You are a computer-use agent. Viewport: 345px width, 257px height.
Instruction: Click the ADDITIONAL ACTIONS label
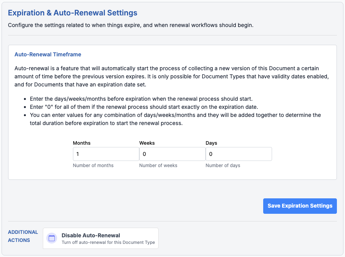click(23, 236)
